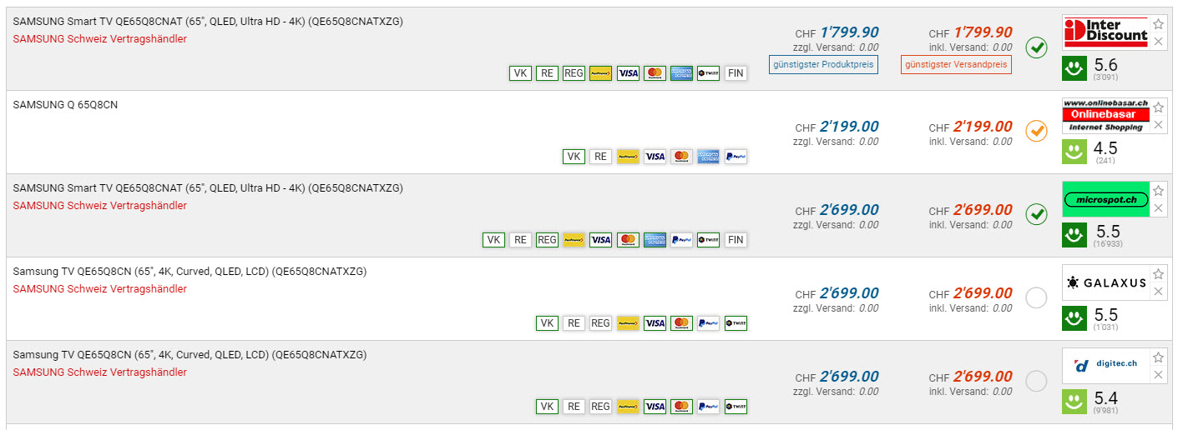Open the "SAMSUNG Q 65Q8CN" product link
Viewport: 1178px width, 430px height.
pos(65,105)
